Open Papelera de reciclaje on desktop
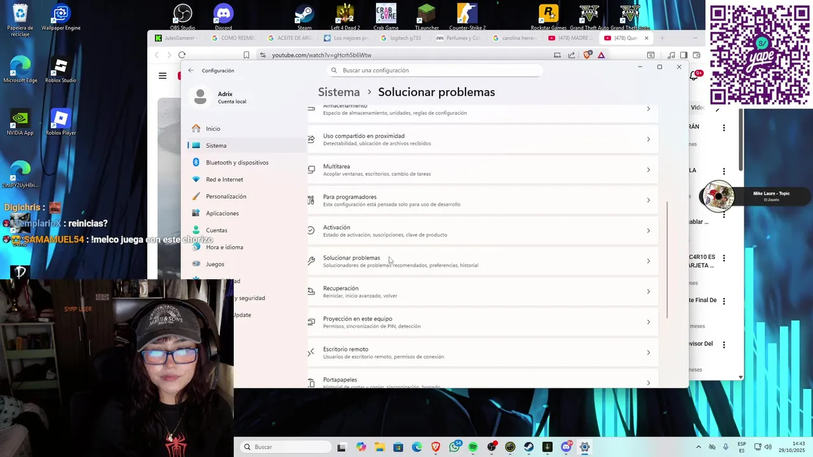Image resolution: width=813 pixels, height=457 pixels. click(x=20, y=20)
